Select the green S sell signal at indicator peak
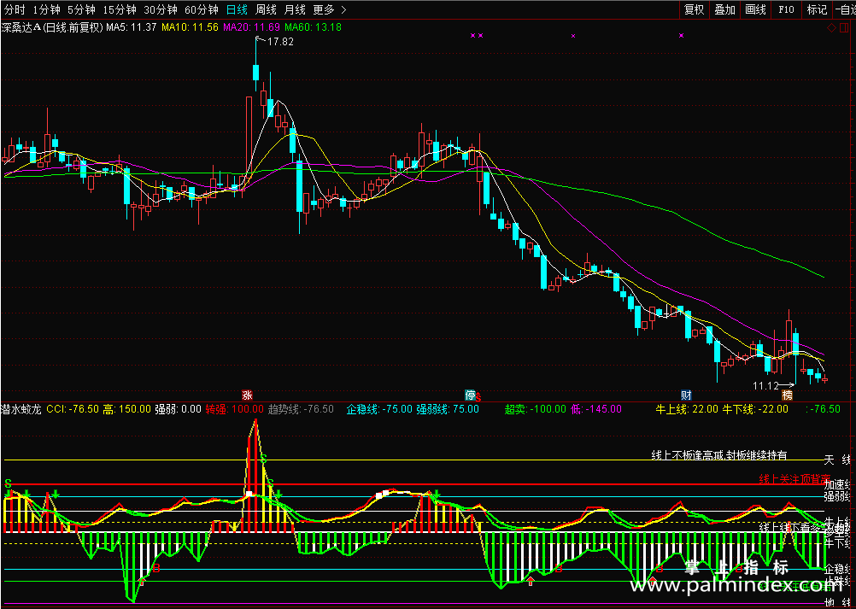The image size is (856, 609). point(263,458)
